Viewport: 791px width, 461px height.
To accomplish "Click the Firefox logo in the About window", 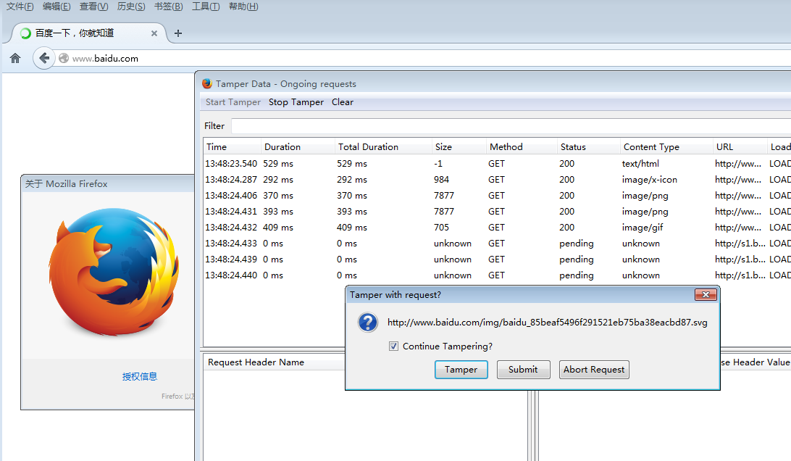I will [114, 272].
